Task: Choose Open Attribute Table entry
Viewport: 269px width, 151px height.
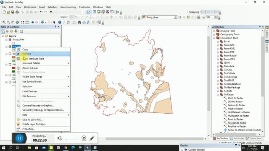Action: click(x=43, y=59)
